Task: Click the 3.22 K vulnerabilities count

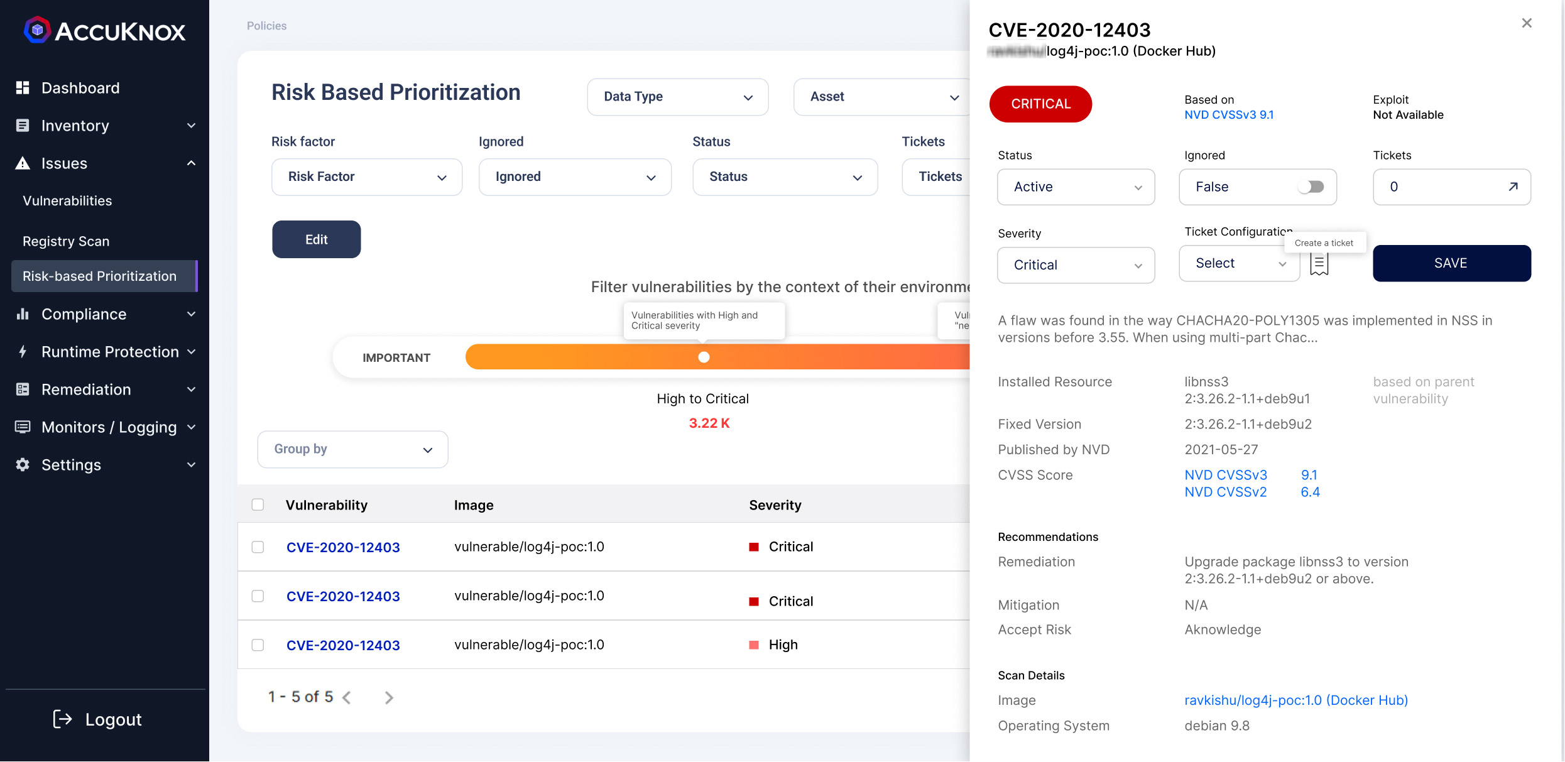Action: 709,423
